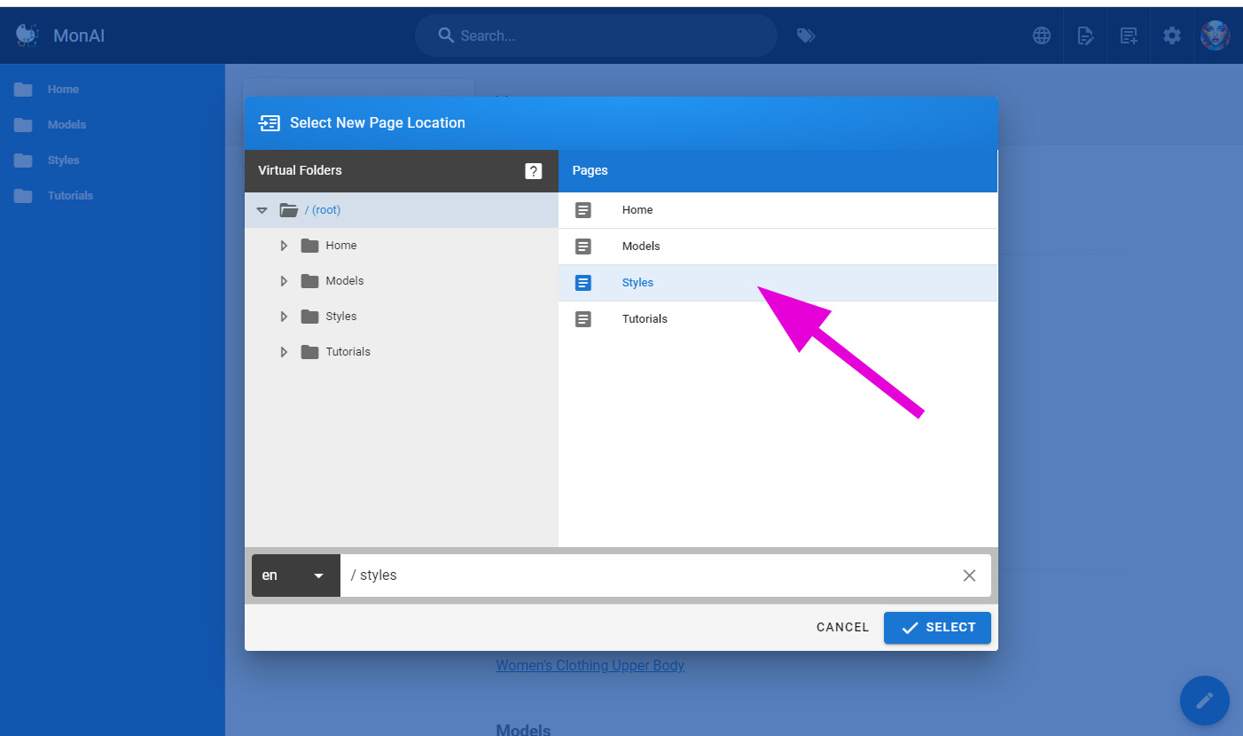Image resolution: width=1243 pixels, height=736 pixels.
Task: Open the user avatar menu
Action: tap(1215, 35)
